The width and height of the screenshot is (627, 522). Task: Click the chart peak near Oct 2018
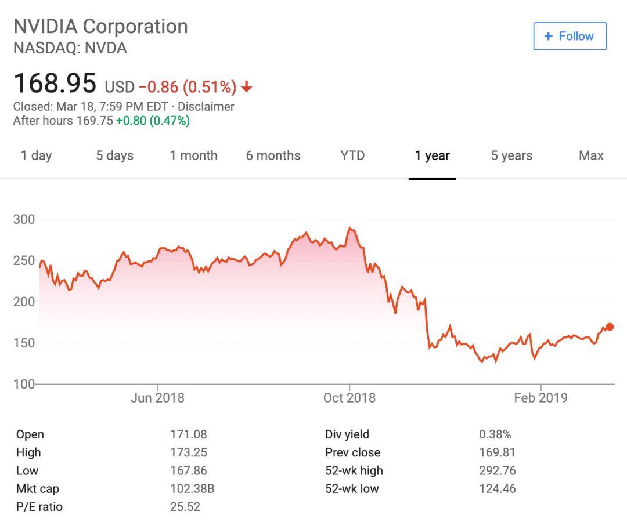click(x=350, y=229)
